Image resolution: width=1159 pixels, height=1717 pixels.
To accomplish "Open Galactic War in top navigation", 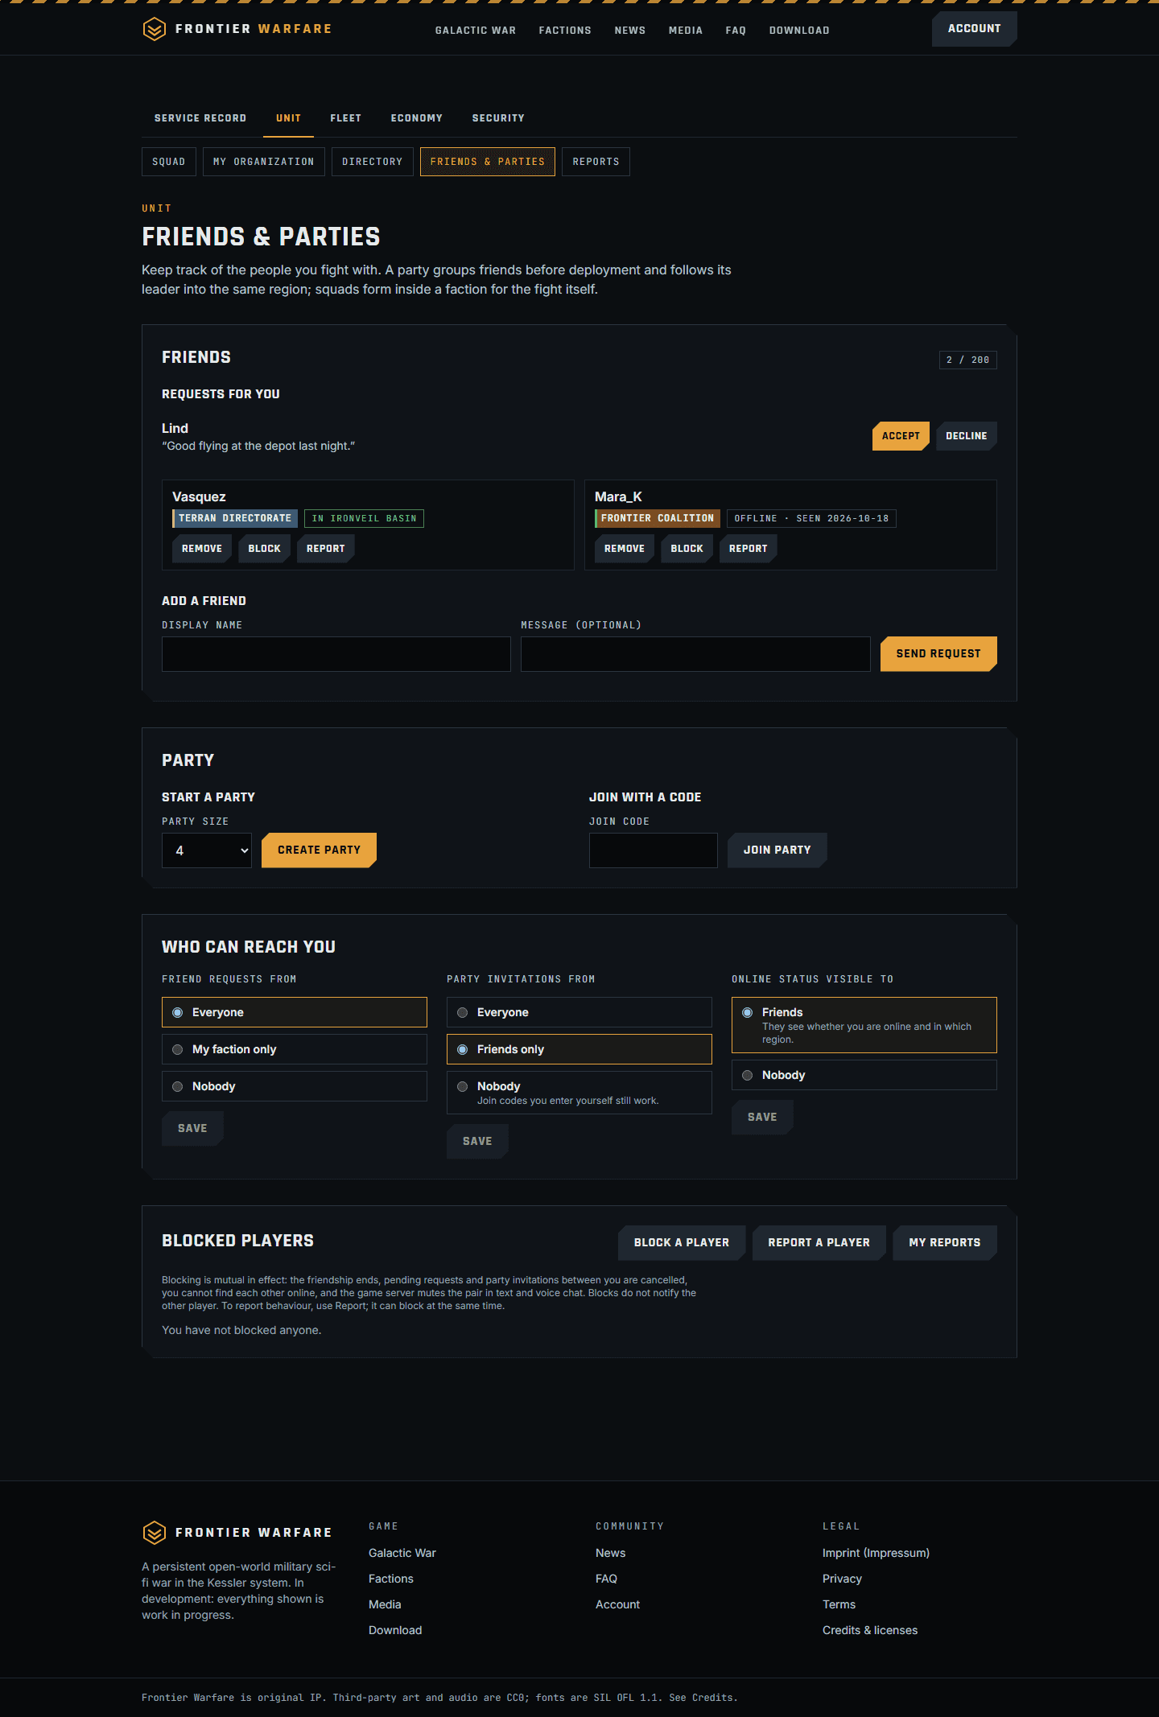I will (x=476, y=31).
